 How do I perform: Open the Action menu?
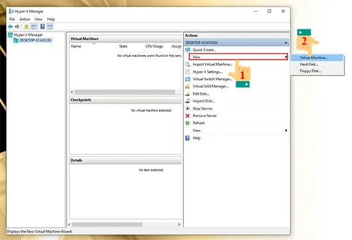25,19
